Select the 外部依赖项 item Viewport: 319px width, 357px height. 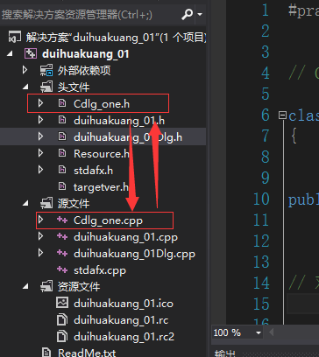(x=84, y=71)
